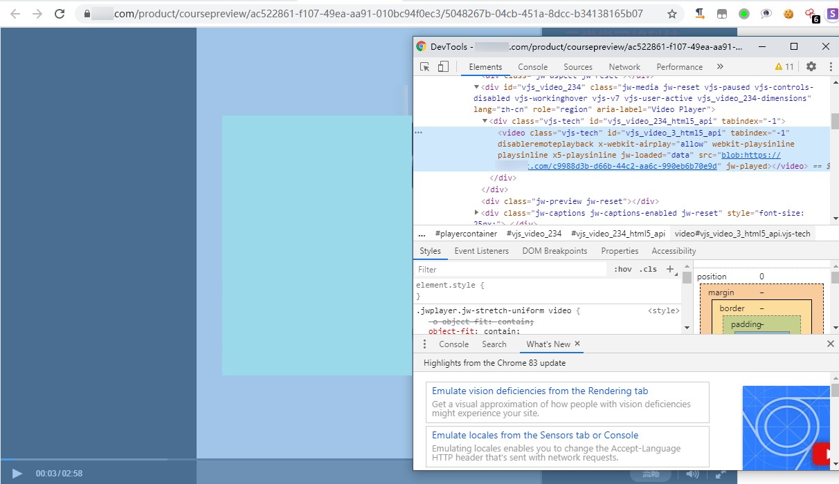The image size is (839, 484).
Task: Click the cookie extension icon
Action: [x=788, y=14]
